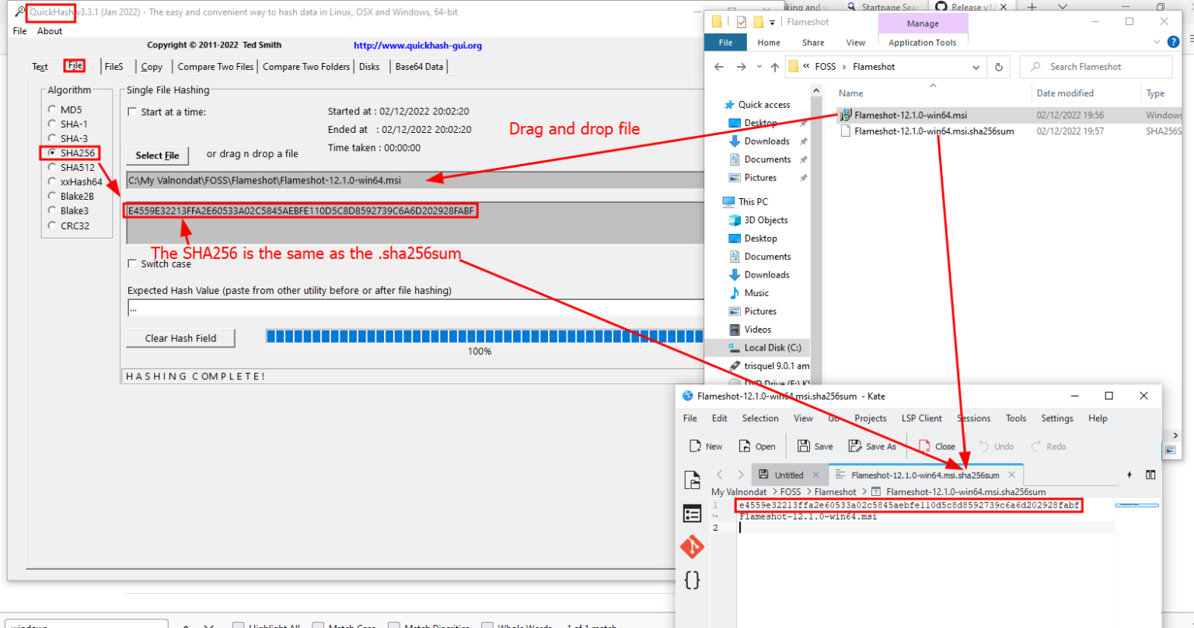Screen dimensions: 1194x628
Task: Click the 'Select File' button
Action: coord(157,155)
